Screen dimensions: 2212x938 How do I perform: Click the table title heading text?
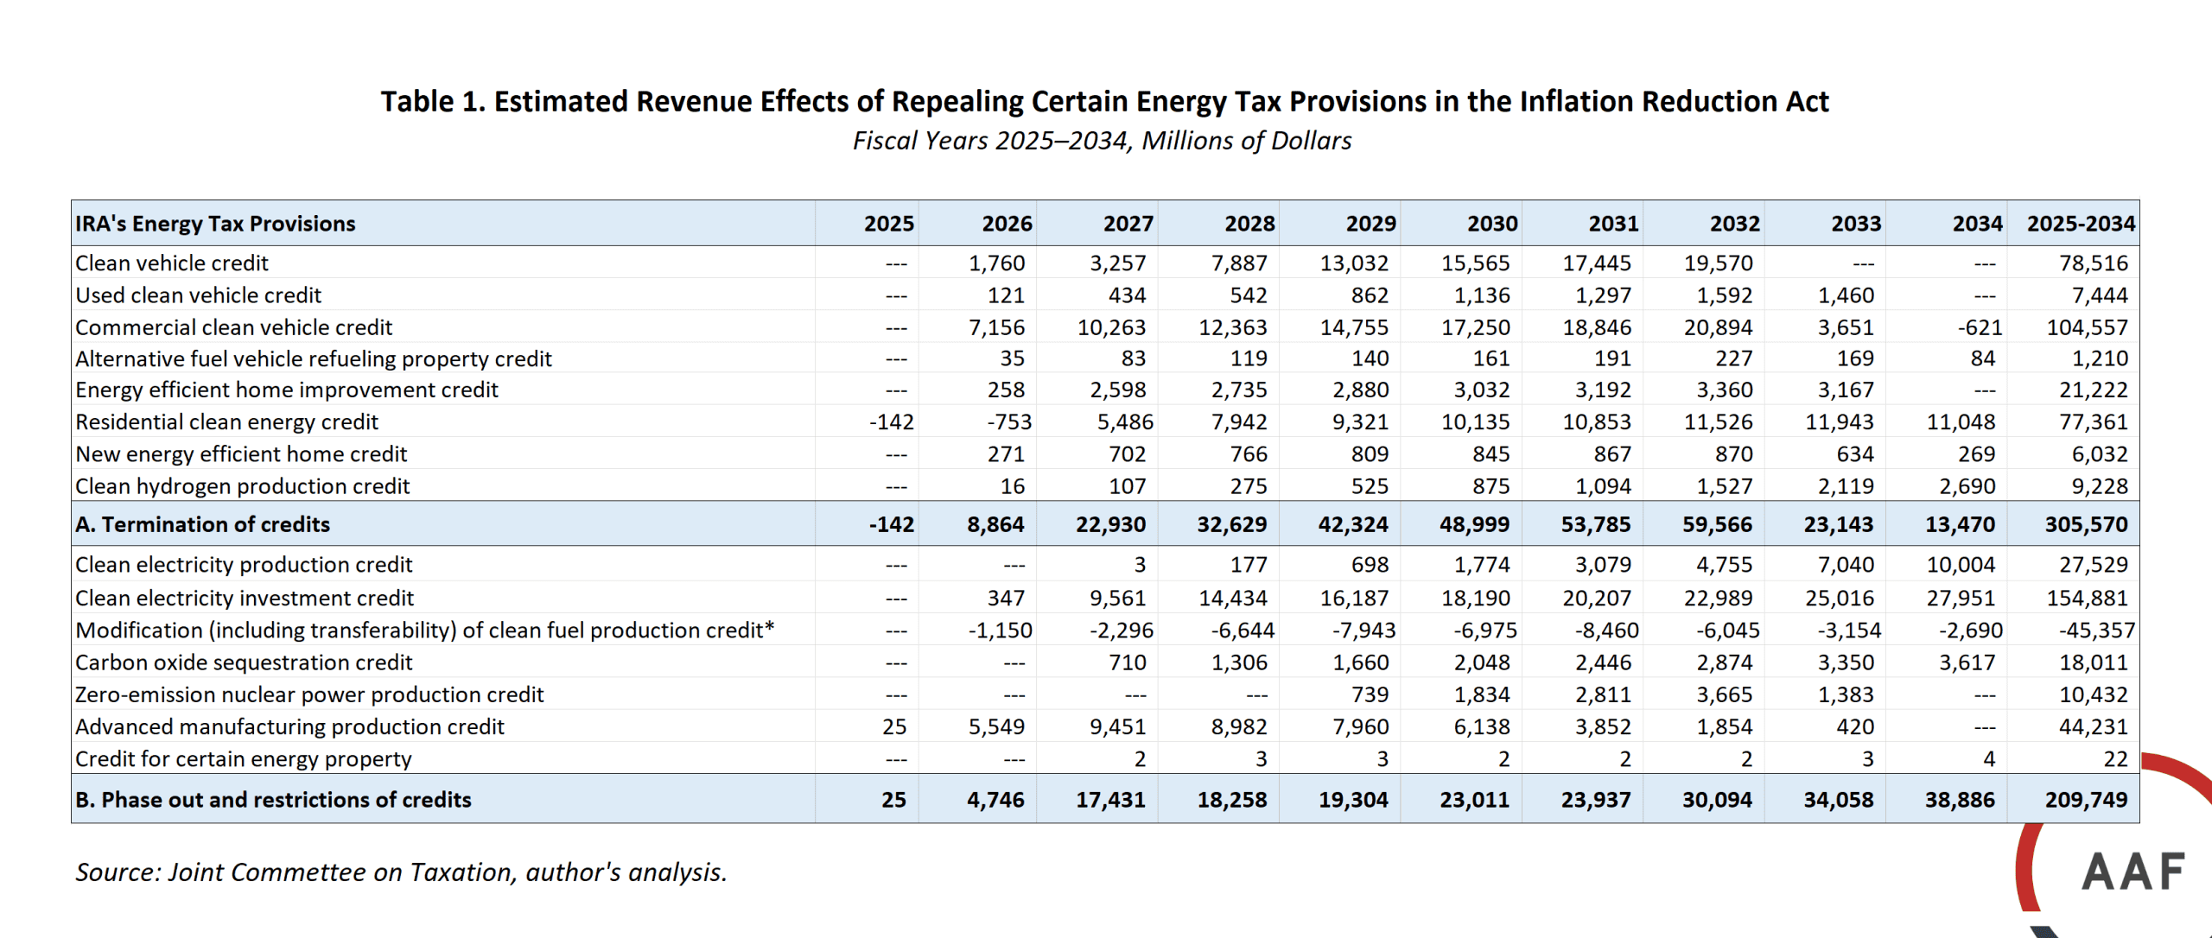click(1104, 102)
